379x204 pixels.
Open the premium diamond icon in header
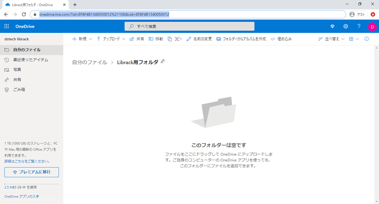coord(332,26)
